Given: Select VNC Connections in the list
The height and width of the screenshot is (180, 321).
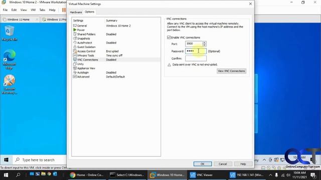Looking at the screenshot, I should (116, 59).
